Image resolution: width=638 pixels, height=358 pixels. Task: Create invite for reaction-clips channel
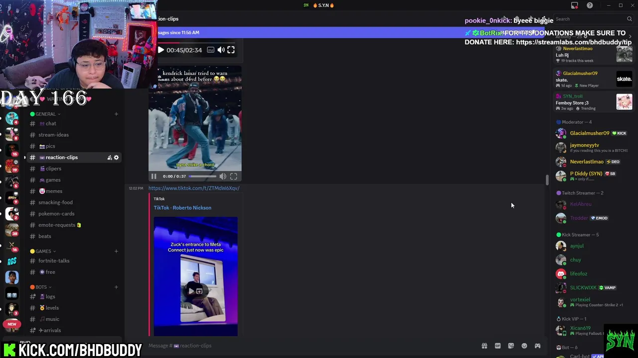(x=109, y=158)
